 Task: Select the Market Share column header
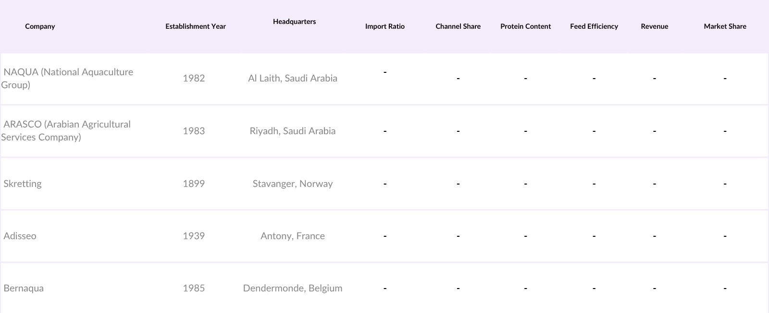[725, 26]
